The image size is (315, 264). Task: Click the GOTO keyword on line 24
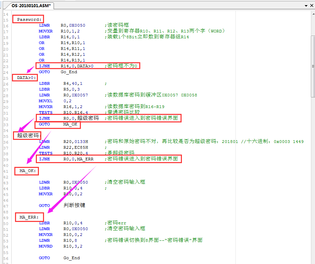pyautogui.click(x=44, y=72)
